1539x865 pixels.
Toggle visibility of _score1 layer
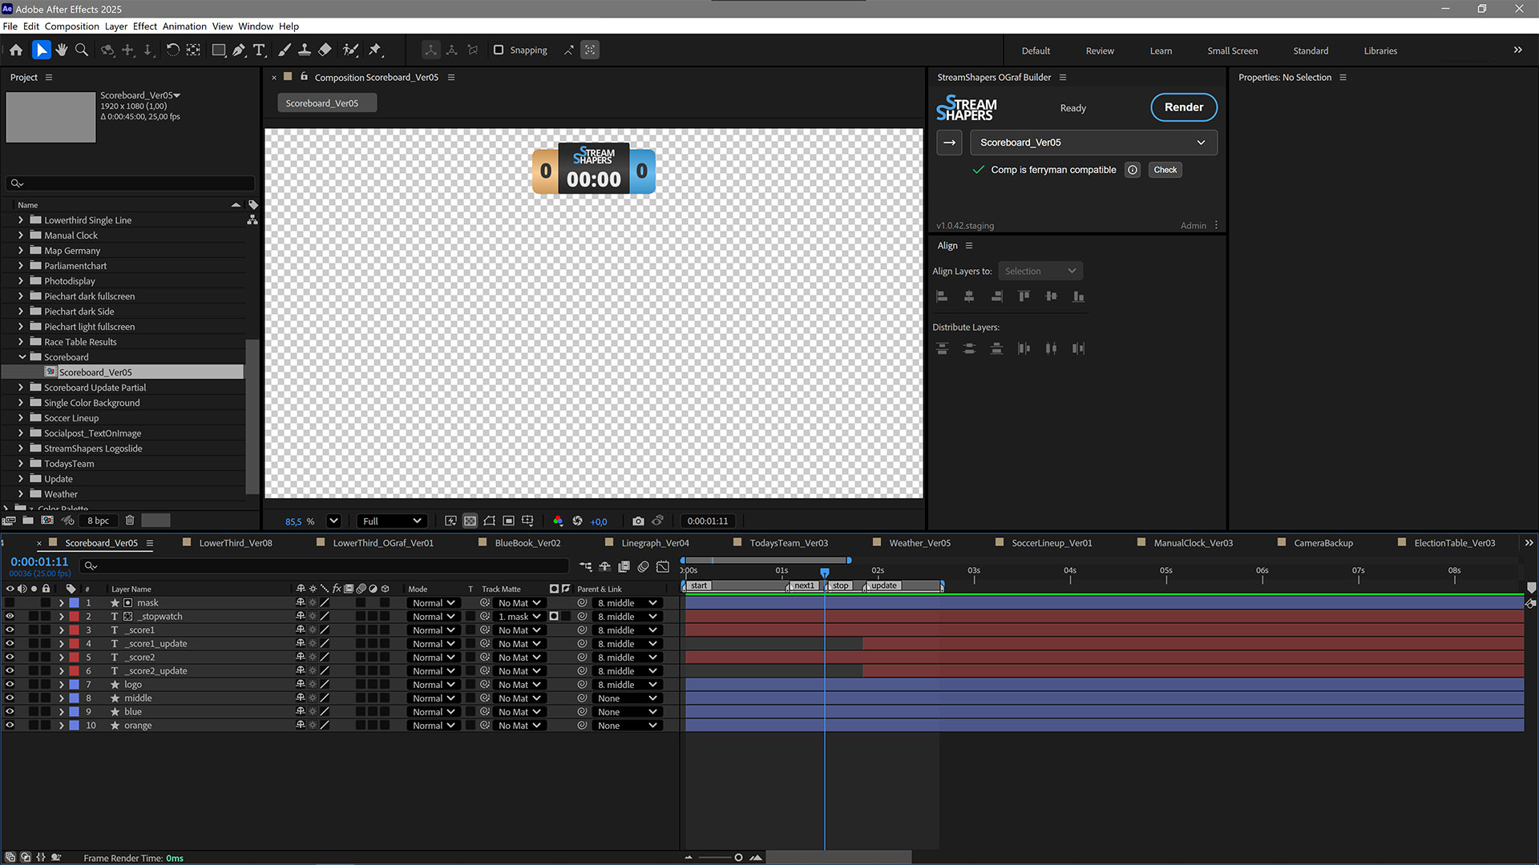[x=10, y=630]
